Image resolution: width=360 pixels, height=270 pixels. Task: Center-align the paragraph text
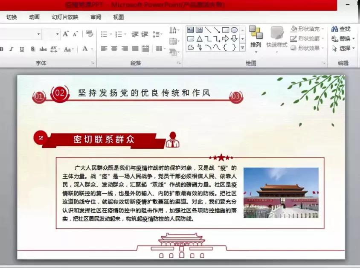coord(114,49)
